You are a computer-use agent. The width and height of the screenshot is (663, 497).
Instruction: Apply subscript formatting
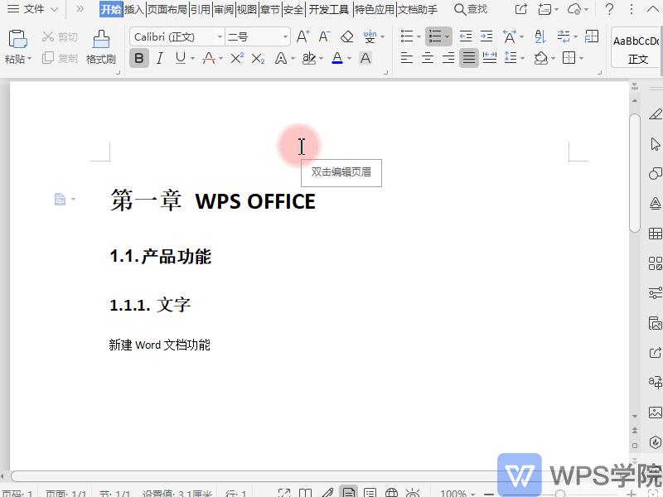click(259, 58)
